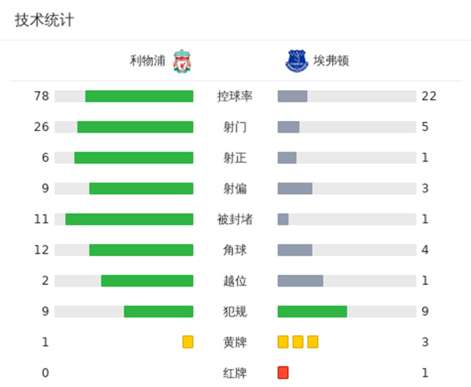Select the 利物浦 team name
The width and height of the screenshot is (471, 387).
tap(148, 60)
